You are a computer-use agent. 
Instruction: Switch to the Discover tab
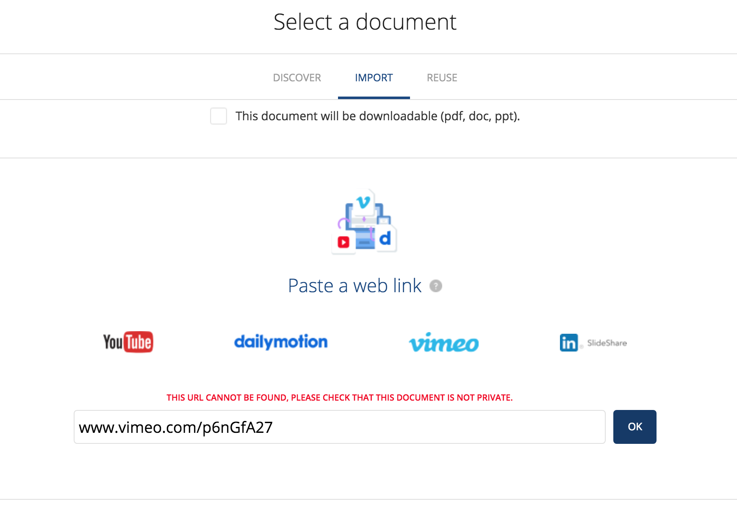pos(297,78)
